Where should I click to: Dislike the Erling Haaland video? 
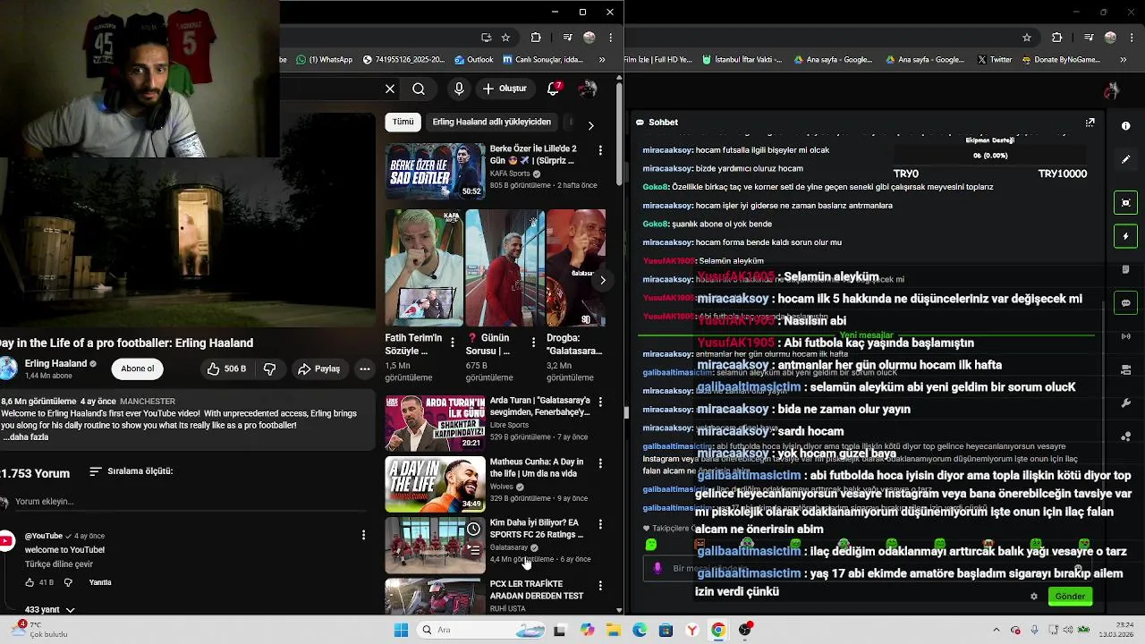coord(269,369)
